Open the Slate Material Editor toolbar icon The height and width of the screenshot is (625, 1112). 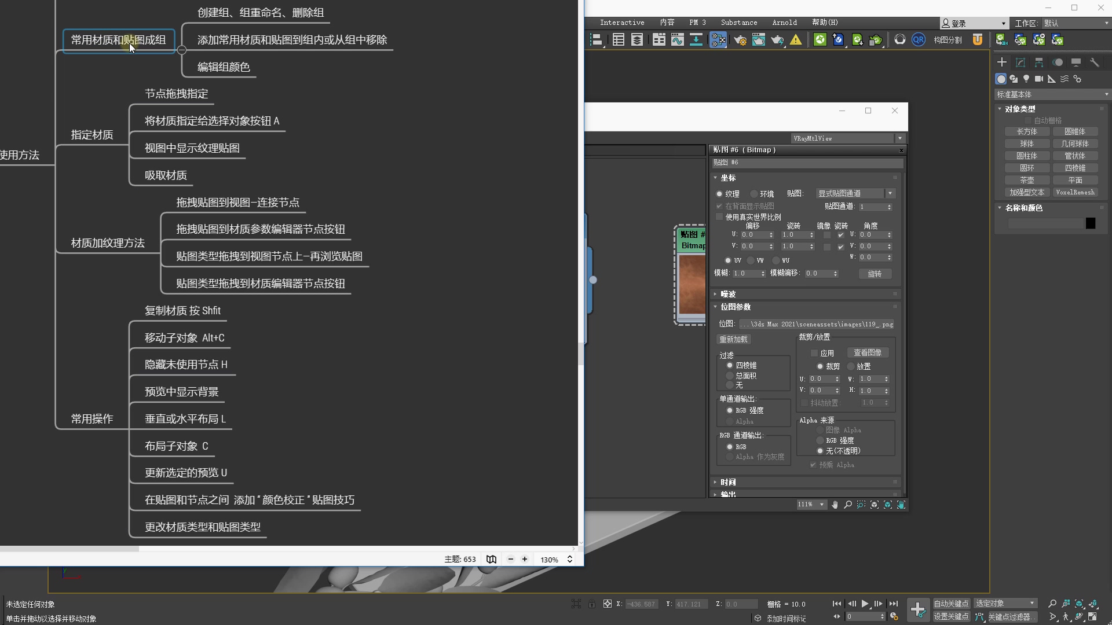click(x=718, y=40)
